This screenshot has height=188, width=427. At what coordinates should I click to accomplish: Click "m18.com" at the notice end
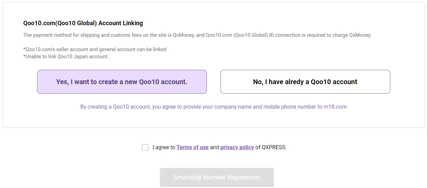[335, 107]
